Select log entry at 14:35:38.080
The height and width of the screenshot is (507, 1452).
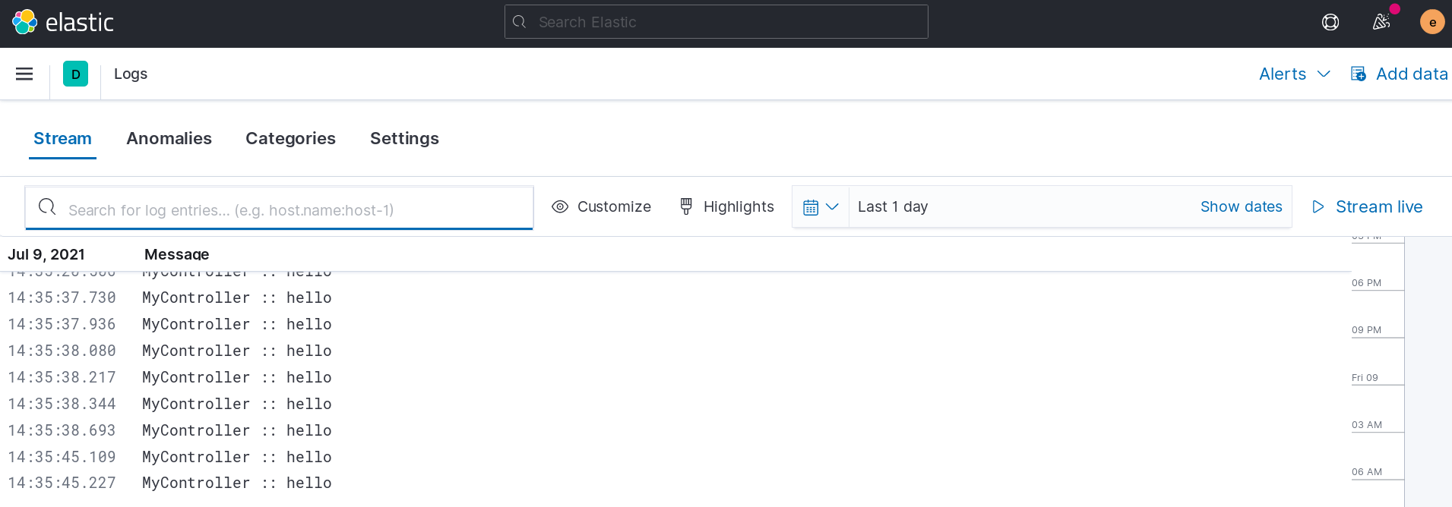click(675, 351)
